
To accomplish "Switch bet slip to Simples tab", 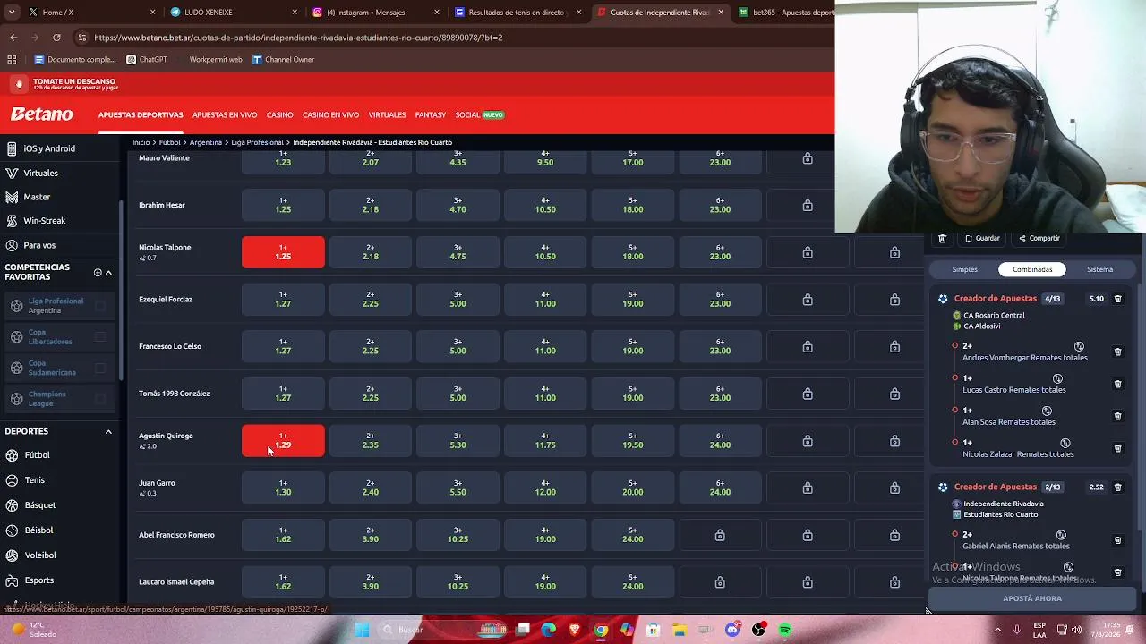I will (965, 269).
